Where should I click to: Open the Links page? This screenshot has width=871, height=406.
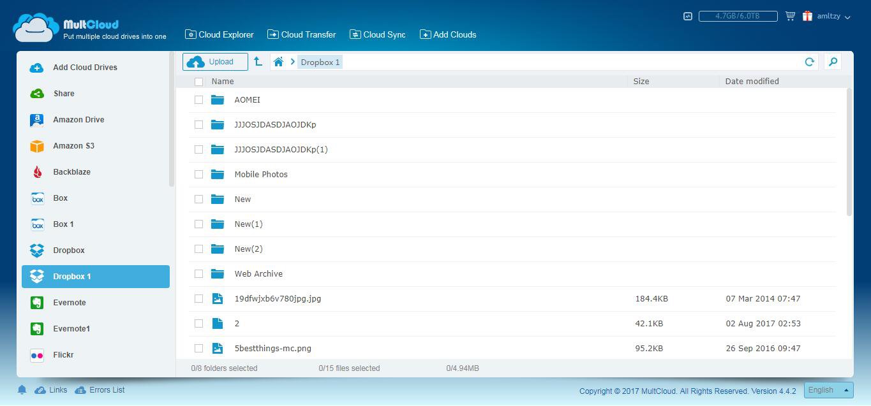click(x=51, y=390)
